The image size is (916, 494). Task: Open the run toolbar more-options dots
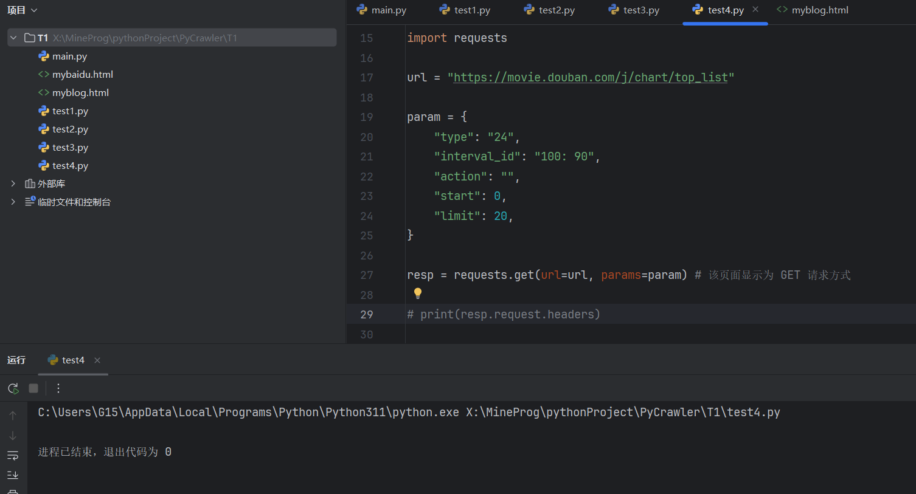(58, 388)
